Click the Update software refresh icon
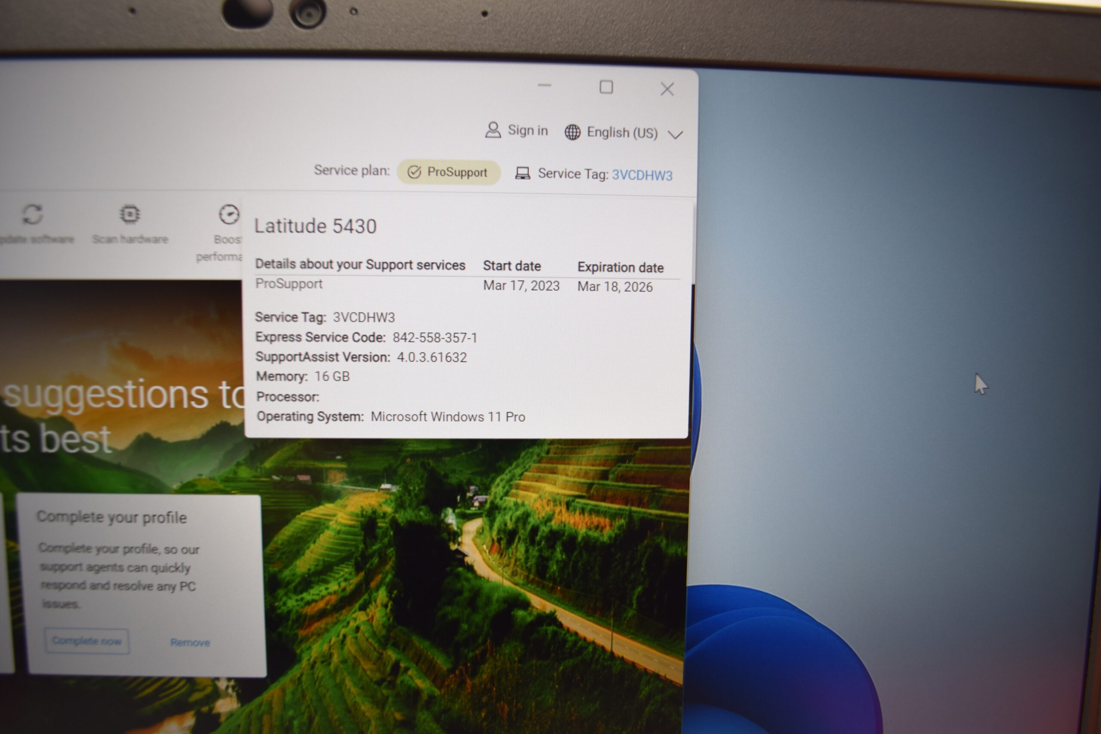1101x734 pixels. click(x=32, y=215)
